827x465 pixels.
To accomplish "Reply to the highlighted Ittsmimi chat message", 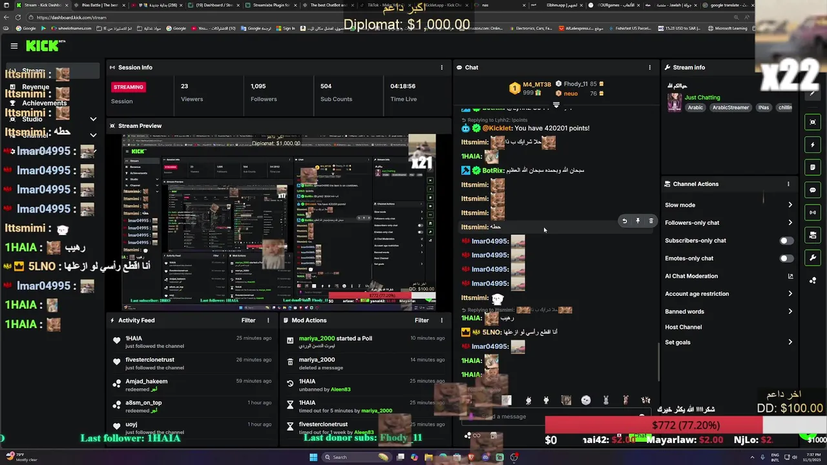I will click(x=624, y=221).
